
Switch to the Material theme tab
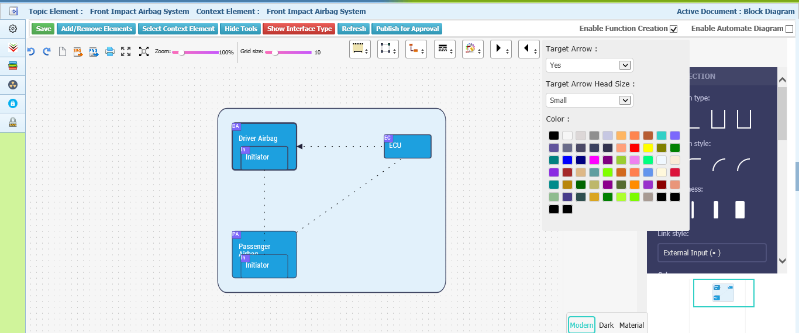pyautogui.click(x=632, y=325)
